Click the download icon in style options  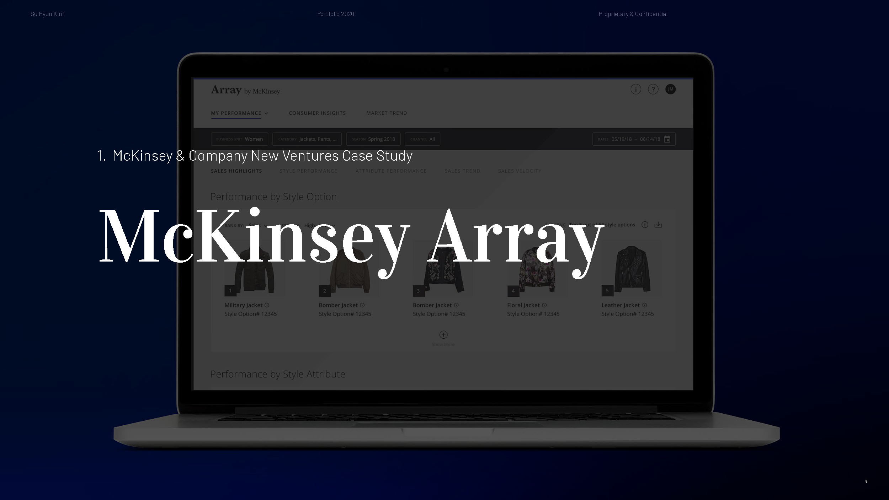(x=658, y=225)
